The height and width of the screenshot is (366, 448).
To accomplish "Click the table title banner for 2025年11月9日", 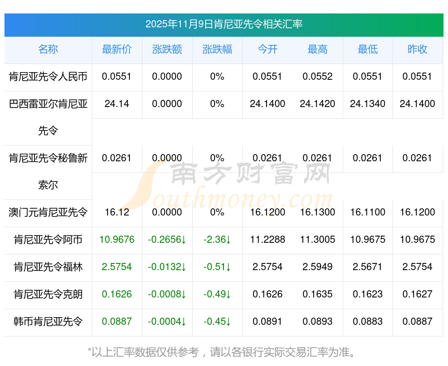I will coord(224,24).
